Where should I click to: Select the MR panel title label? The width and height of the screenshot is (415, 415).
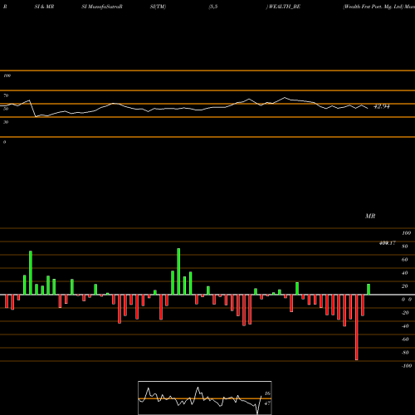point(370,216)
